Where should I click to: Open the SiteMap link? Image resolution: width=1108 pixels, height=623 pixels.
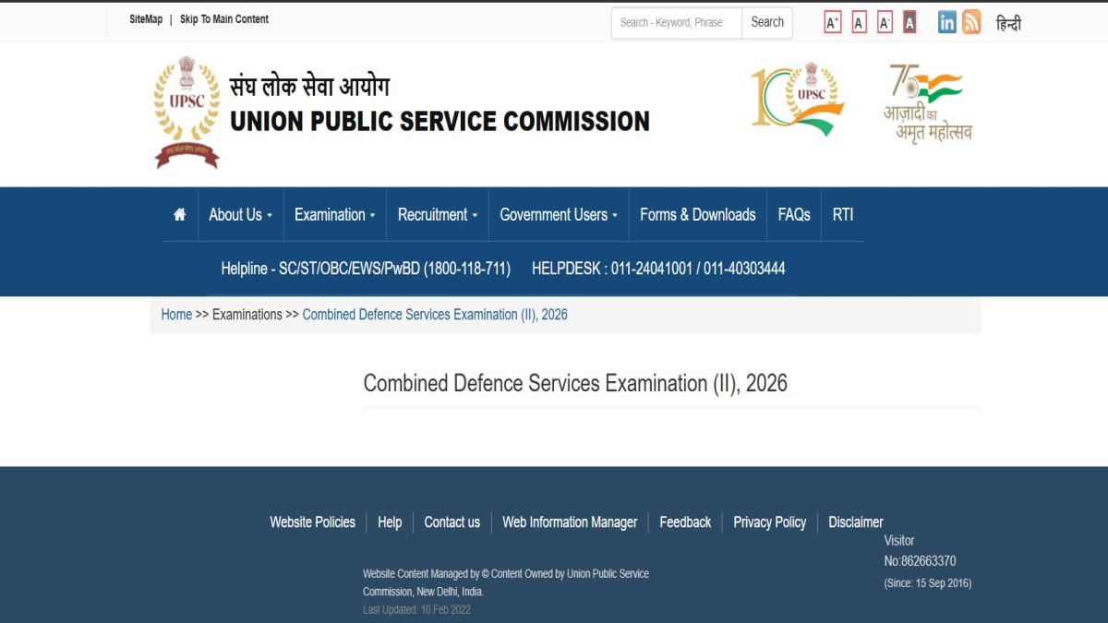(146, 19)
